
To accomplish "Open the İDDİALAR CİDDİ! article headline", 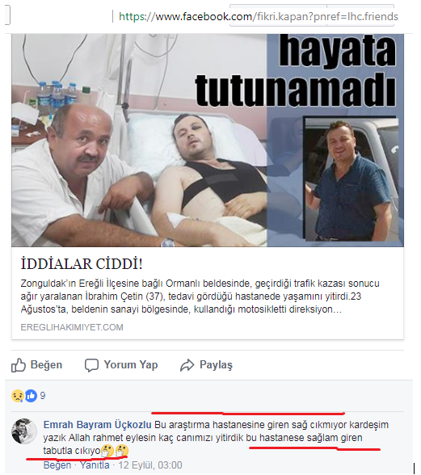I will coord(82,264).
